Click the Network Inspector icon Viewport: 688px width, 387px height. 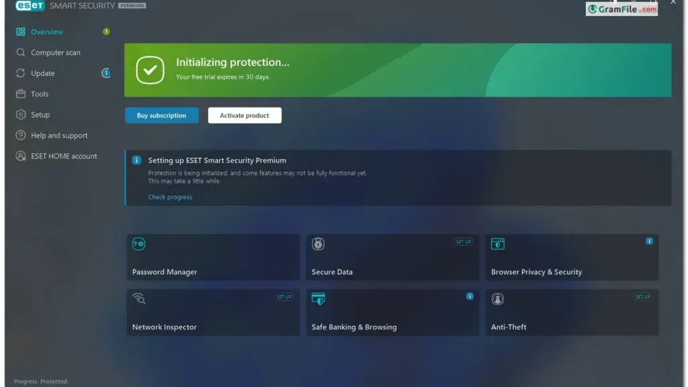(138, 299)
